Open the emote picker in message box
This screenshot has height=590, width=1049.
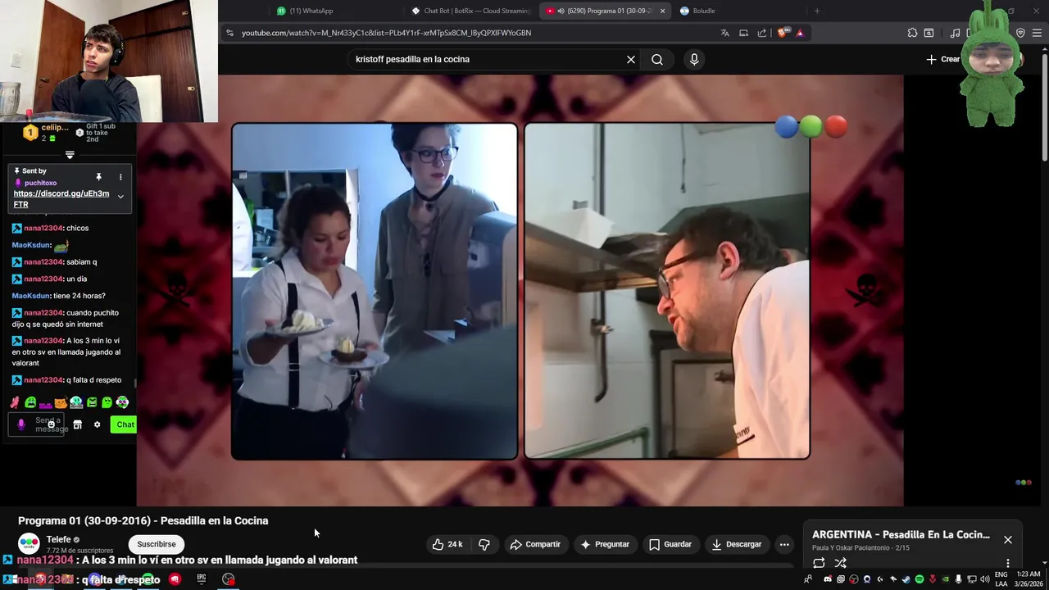(x=51, y=424)
